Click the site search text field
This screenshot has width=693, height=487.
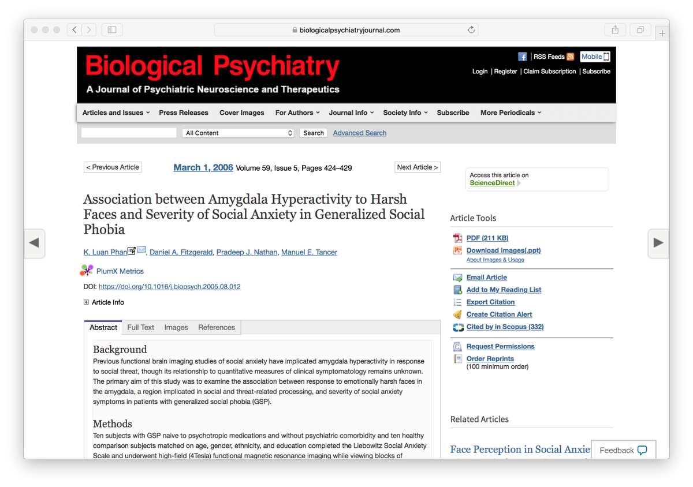click(129, 133)
